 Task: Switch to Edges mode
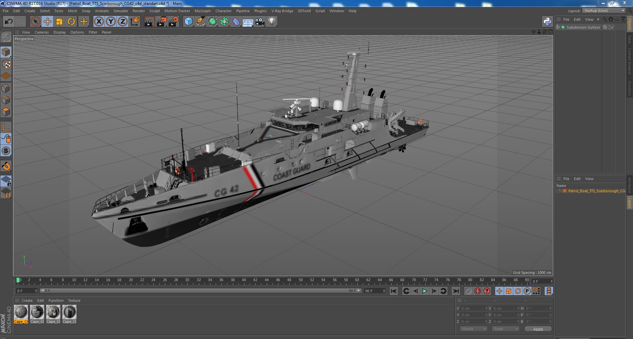click(6, 100)
